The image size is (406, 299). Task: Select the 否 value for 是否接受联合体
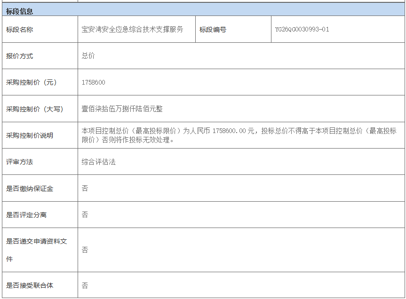pos(85,285)
